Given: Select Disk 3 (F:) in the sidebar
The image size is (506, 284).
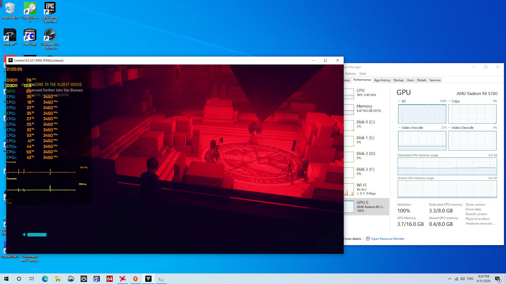Looking at the screenshot, I should point(367,172).
